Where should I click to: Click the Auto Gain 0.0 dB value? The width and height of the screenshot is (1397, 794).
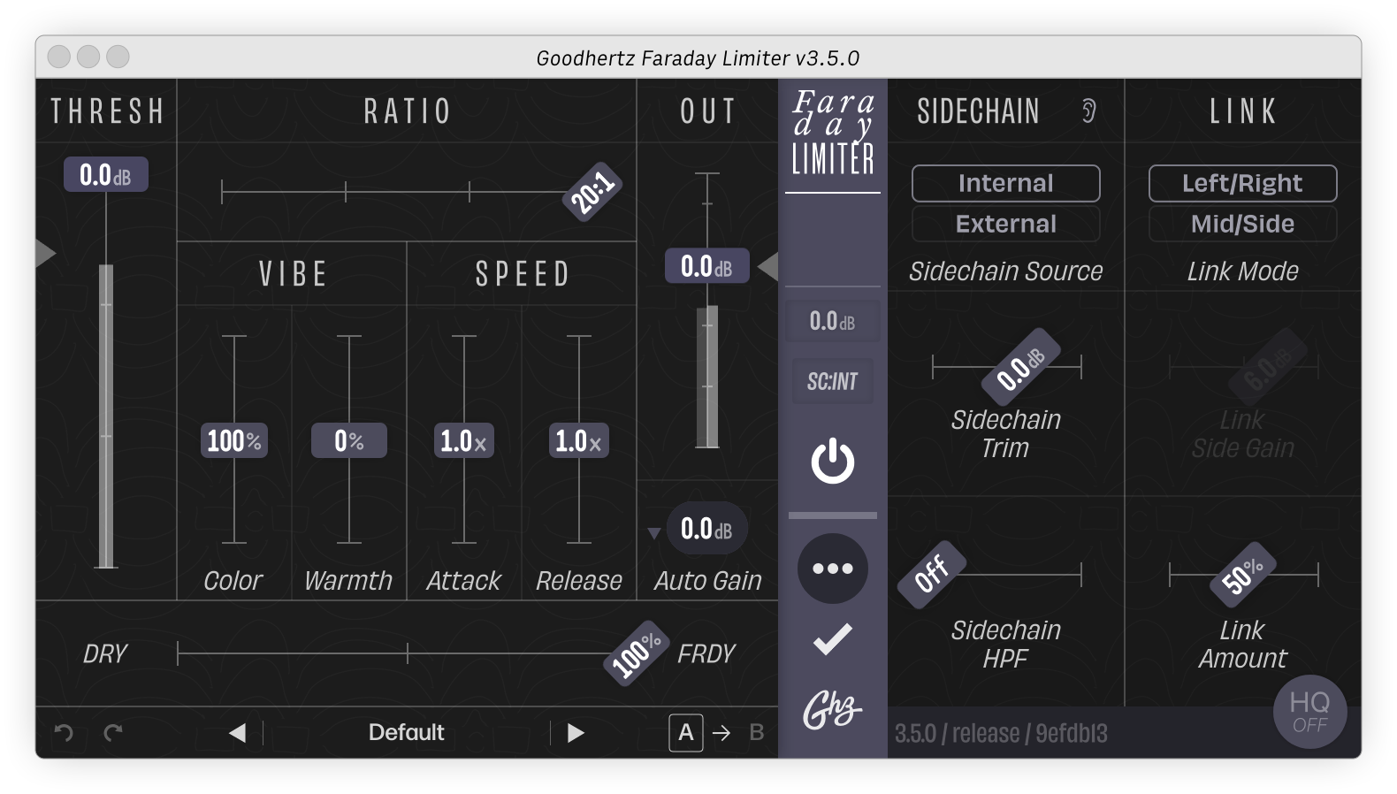coord(706,529)
